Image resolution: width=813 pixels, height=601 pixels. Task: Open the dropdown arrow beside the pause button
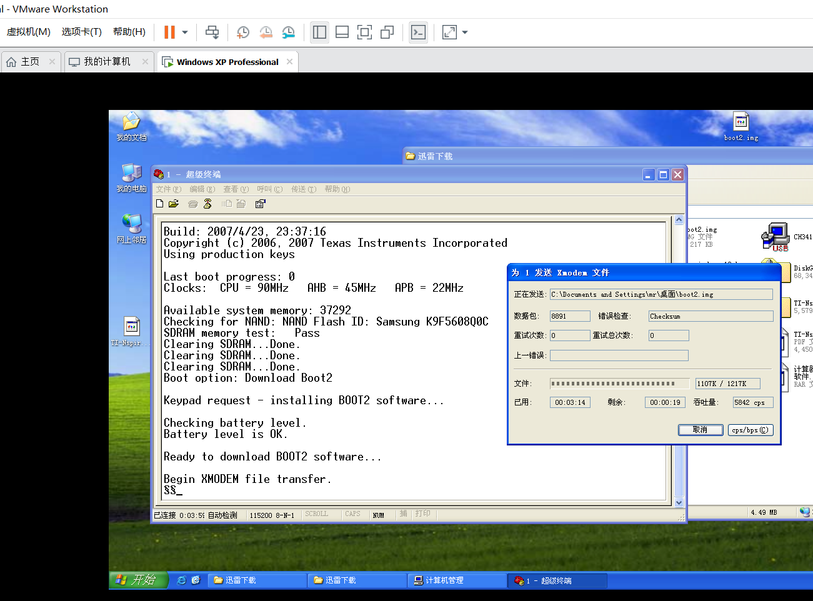pyautogui.click(x=185, y=32)
